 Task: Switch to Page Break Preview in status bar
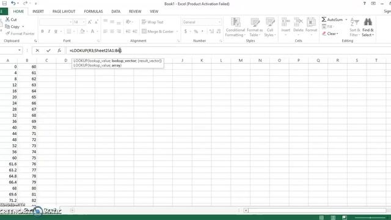[x=345, y=218]
